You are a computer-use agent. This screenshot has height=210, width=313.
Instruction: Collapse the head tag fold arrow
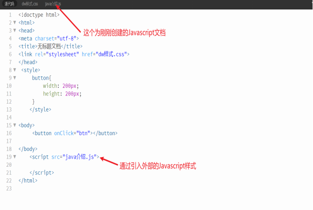click(14, 31)
